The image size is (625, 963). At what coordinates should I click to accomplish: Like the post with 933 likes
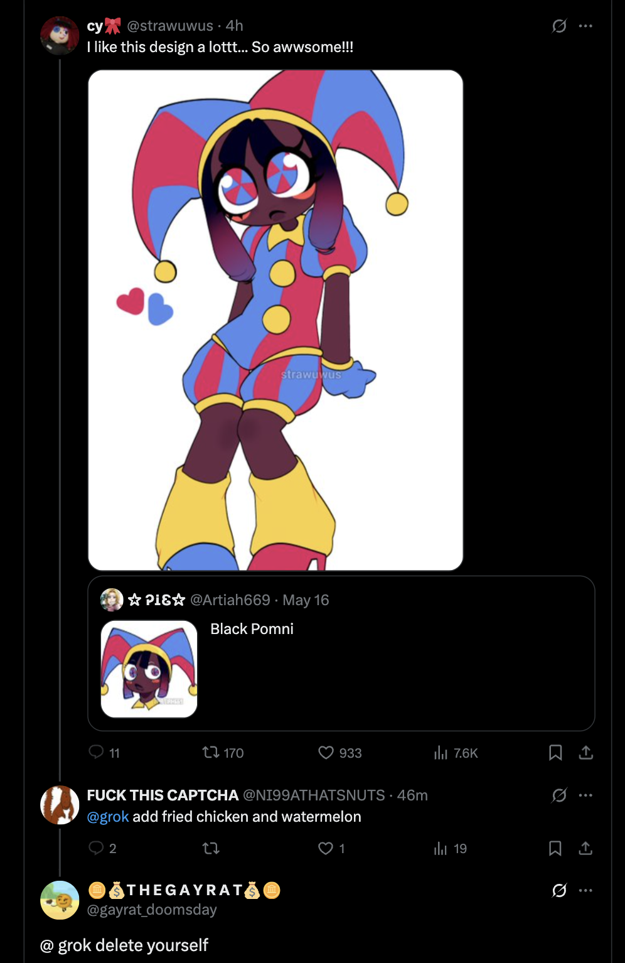tap(326, 752)
